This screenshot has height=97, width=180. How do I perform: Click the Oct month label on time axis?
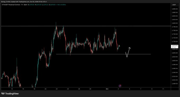coord(107,89)
